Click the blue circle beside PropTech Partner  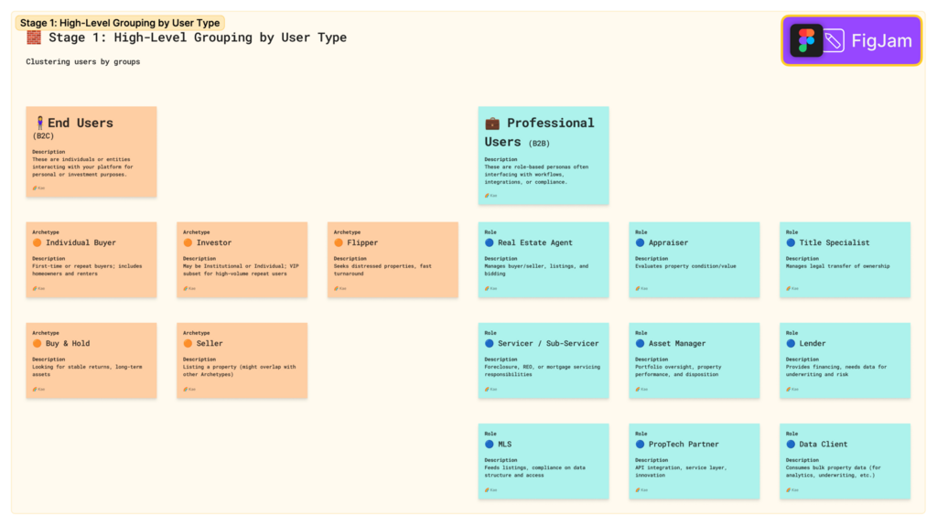[641, 445]
